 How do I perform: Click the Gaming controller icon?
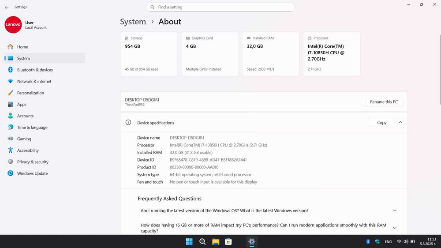coord(11,139)
